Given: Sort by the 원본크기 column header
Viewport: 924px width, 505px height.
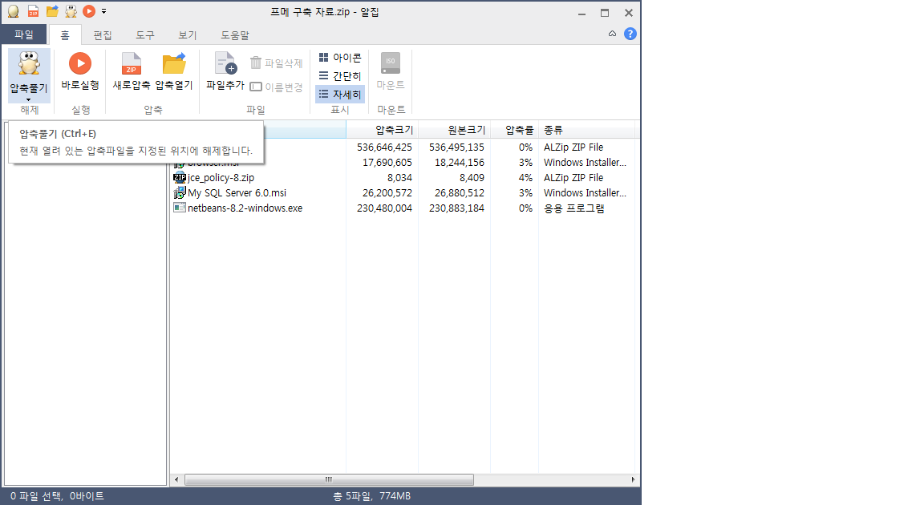Looking at the screenshot, I should click(454, 130).
